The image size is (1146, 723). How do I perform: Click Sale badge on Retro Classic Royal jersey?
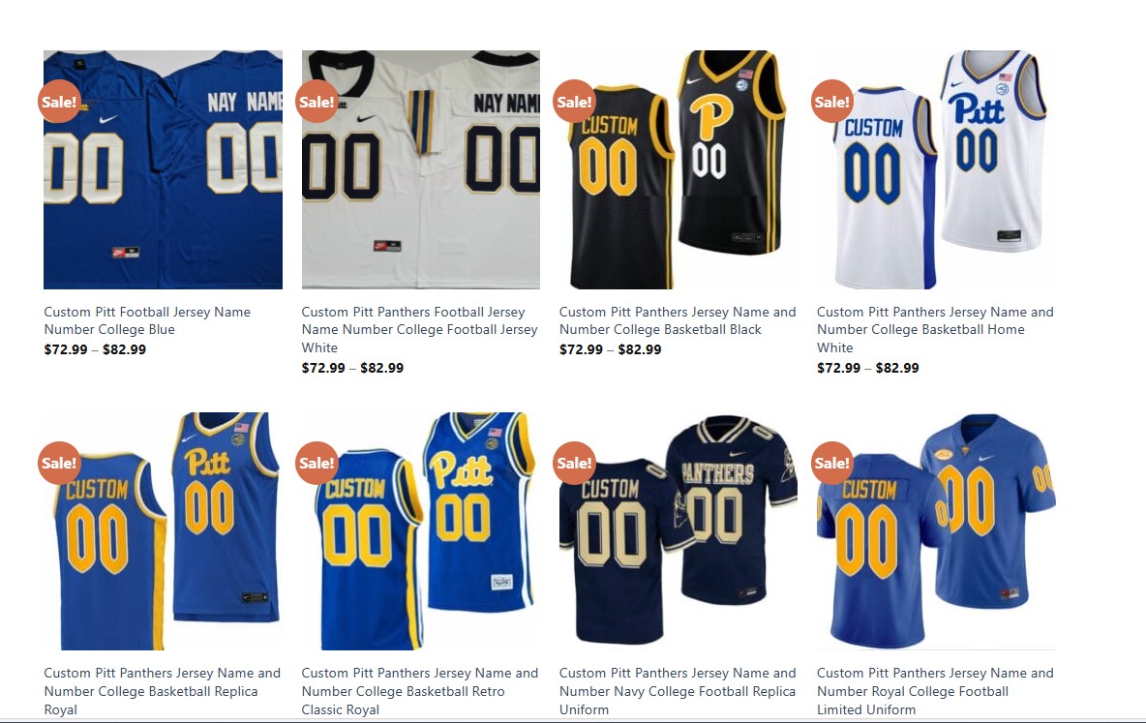(317, 463)
